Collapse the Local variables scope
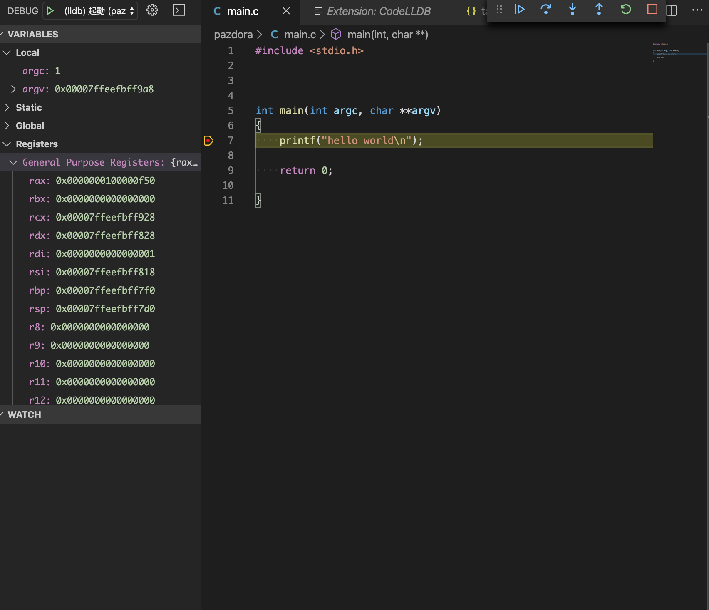This screenshot has width=709, height=610. pyautogui.click(x=100, y=52)
